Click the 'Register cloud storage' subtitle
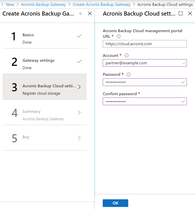The width and height of the screenshot is (195, 209). point(41,93)
